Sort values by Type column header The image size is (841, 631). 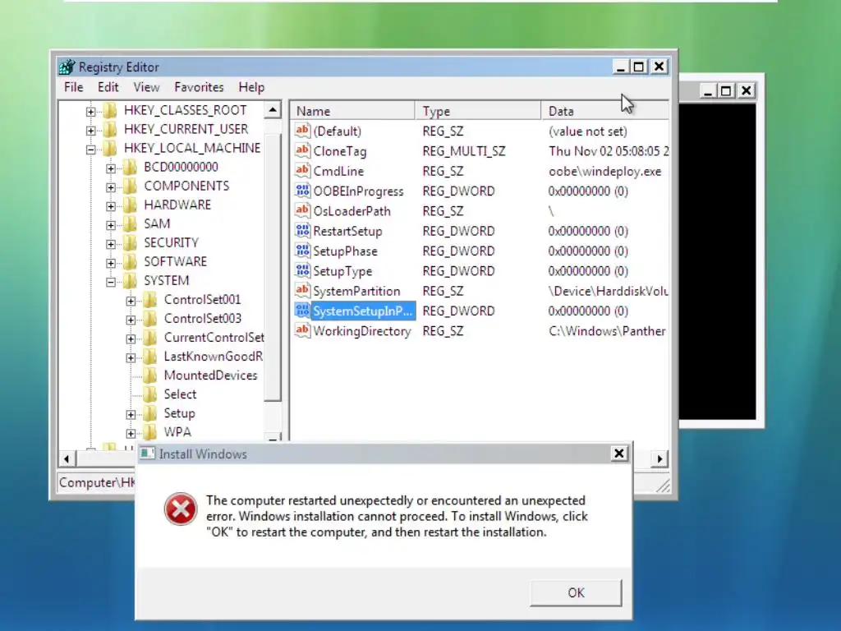click(x=478, y=111)
